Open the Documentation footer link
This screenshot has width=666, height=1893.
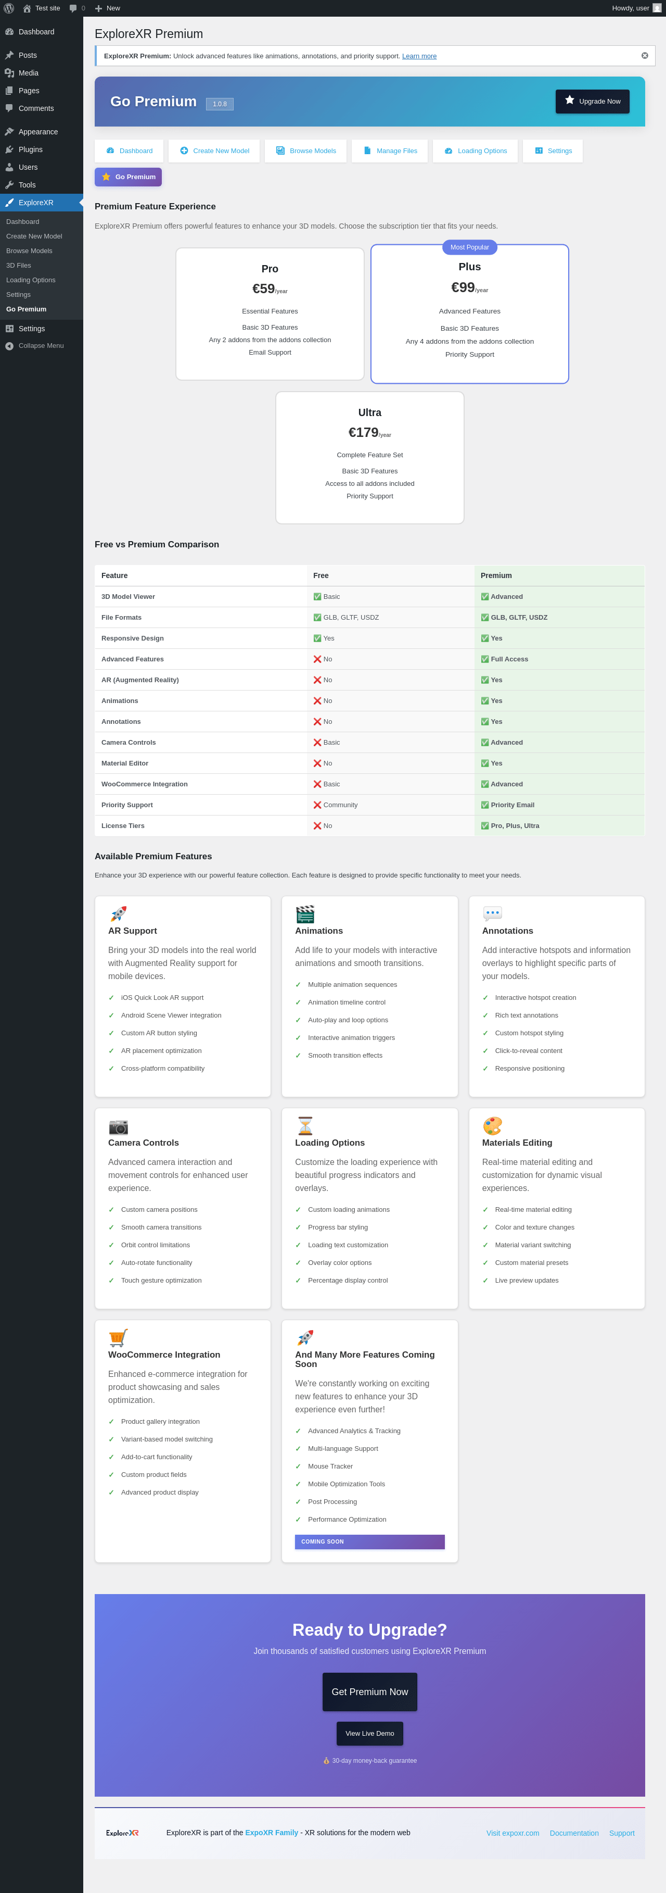[x=573, y=1833]
